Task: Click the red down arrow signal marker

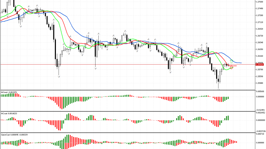Action: [x=232, y=67]
